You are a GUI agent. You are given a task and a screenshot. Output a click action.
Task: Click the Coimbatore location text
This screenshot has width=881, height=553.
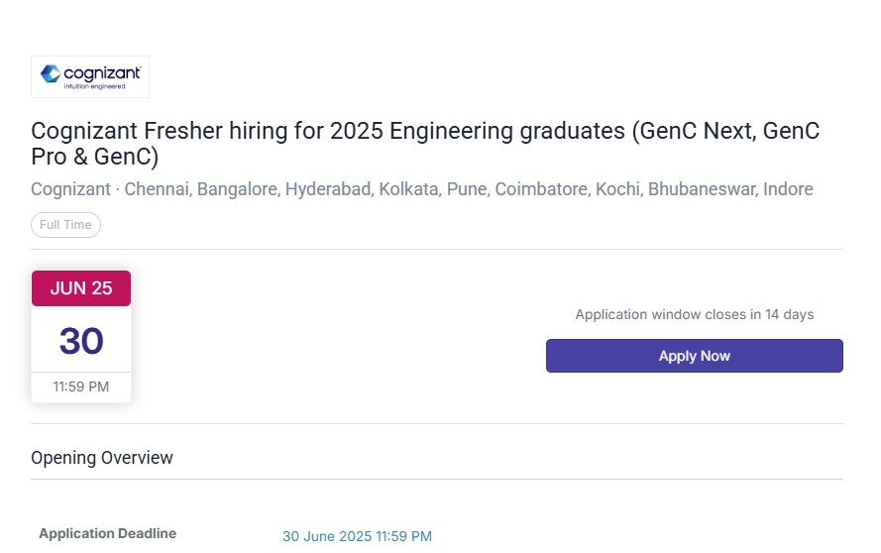coord(541,189)
